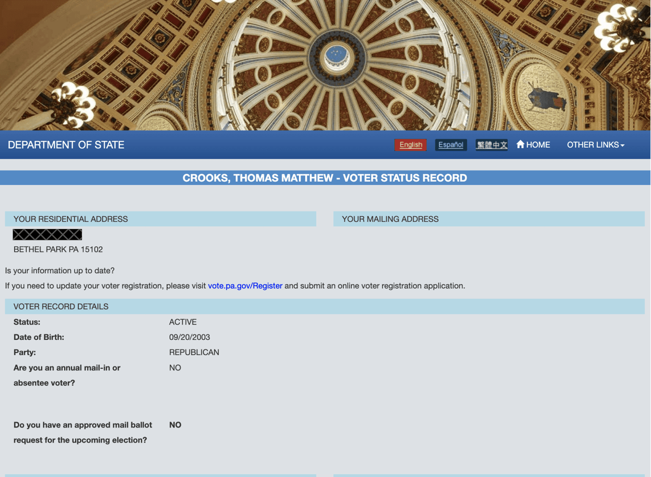Click the Voter Status Record heading bar
This screenshot has width=651, height=477.
point(325,178)
